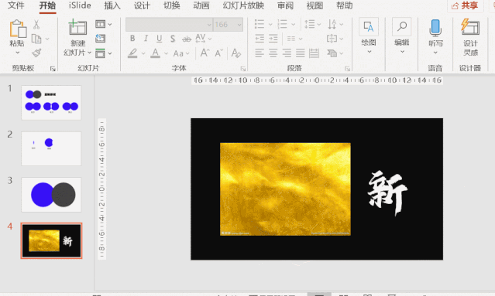Open the Font dialog launcher

(243, 68)
